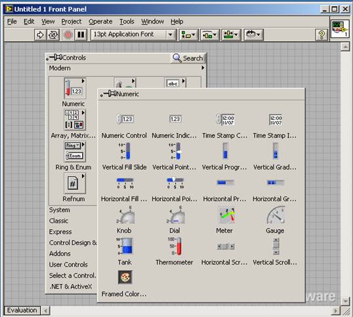Pick the Tank control icon

125,246
